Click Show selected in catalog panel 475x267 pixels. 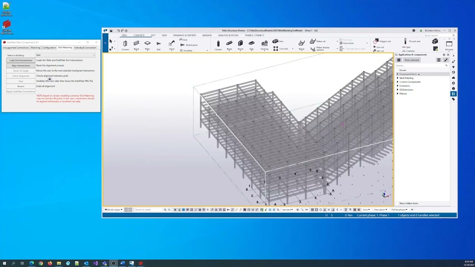[x=412, y=60]
